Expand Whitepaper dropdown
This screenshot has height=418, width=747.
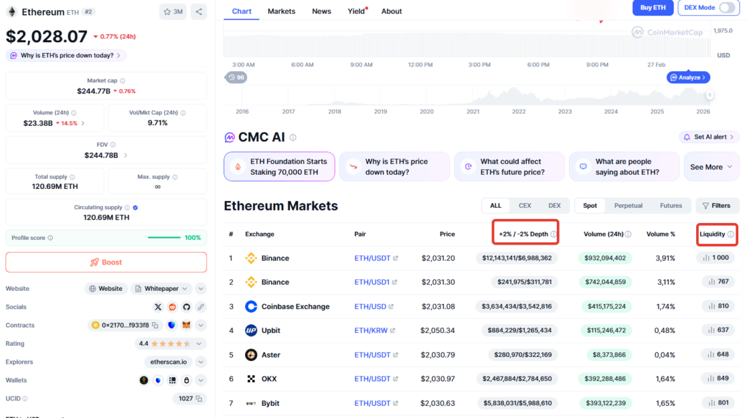162,289
